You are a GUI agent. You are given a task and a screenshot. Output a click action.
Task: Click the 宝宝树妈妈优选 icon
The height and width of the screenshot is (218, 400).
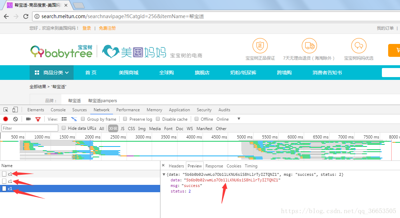coord(359,46)
